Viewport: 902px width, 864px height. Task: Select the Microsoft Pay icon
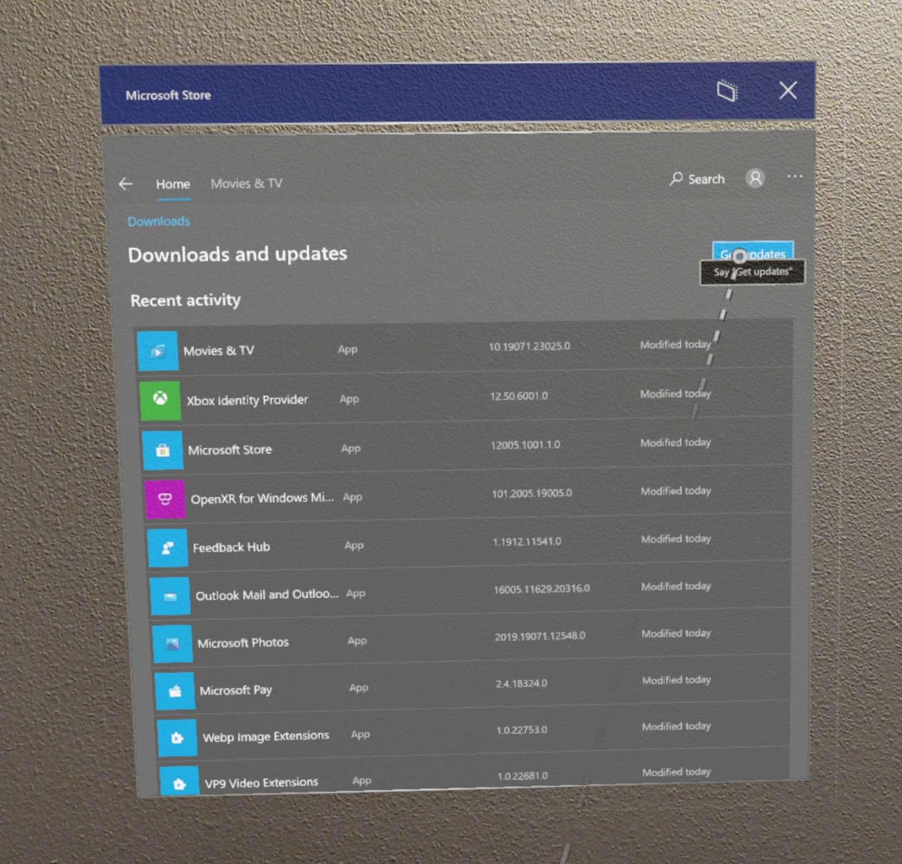(x=175, y=690)
